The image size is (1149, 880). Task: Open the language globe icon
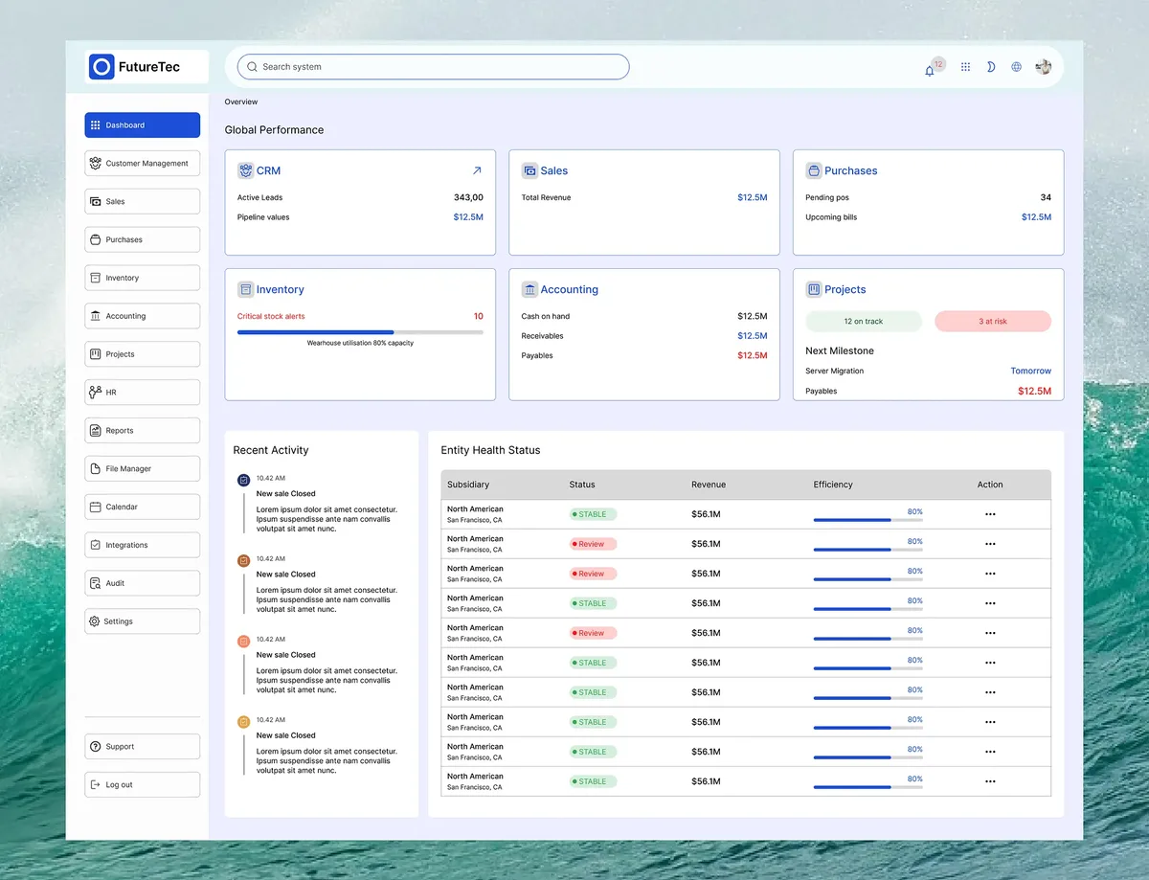(x=1017, y=67)
